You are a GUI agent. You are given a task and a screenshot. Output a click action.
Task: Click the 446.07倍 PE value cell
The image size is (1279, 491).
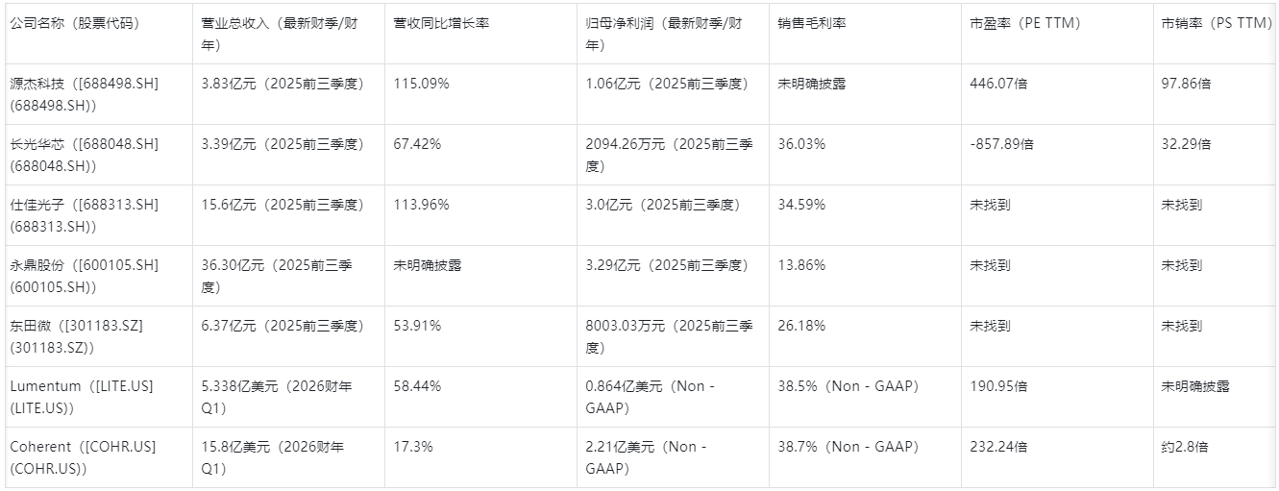coord(998,84)
